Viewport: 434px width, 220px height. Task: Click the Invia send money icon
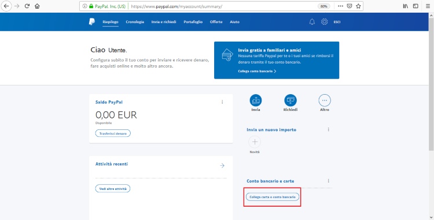tap(256, 100)
